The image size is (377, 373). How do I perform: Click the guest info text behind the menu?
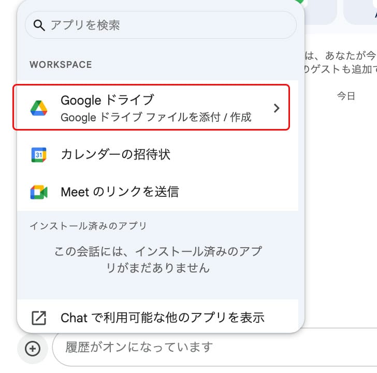click(339, 61)
